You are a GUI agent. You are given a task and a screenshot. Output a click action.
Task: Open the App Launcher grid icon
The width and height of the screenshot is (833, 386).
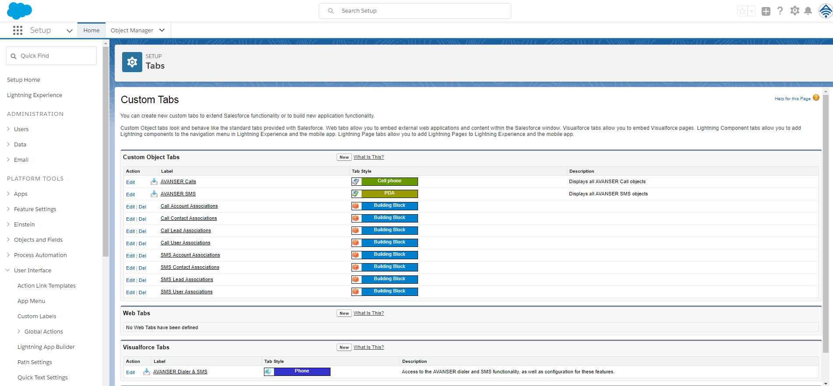(18, 30)
